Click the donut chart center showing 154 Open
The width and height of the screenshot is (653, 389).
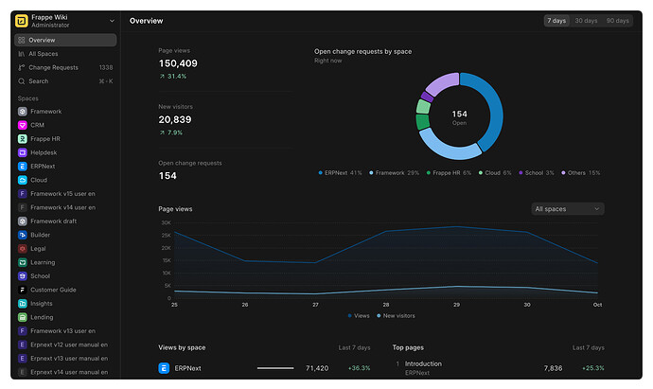tap(459, 117)
